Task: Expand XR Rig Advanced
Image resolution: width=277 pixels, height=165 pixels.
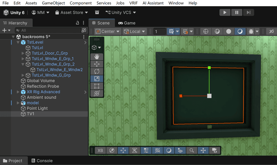Action: [x=18, y=92]
